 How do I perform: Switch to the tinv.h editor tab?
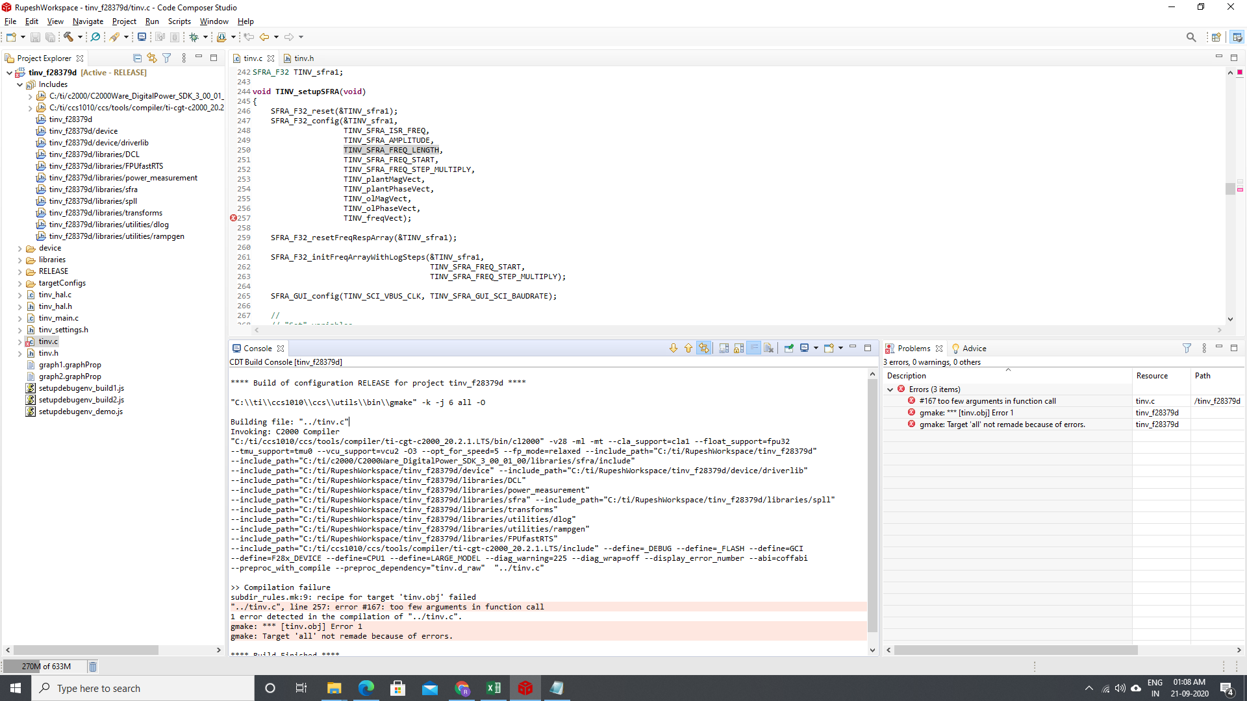click(x=303, y=58)
